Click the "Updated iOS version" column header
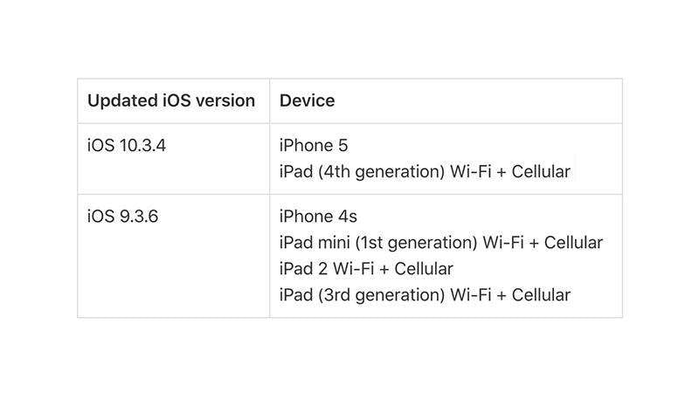Viewport: 699px width, 393px height. 171,100
